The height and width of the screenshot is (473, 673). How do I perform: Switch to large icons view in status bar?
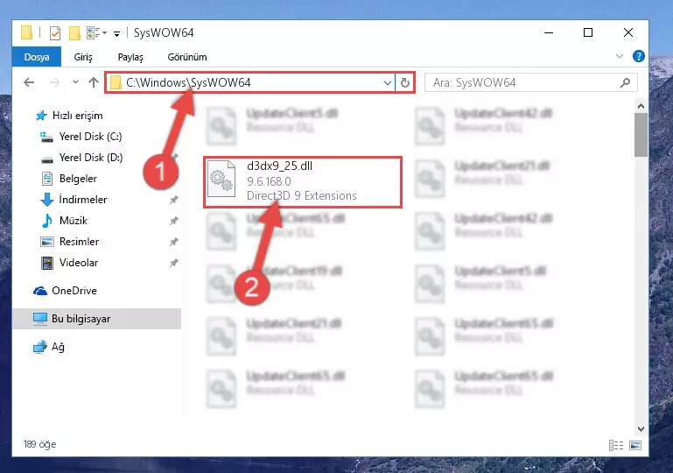click(635, 445)
